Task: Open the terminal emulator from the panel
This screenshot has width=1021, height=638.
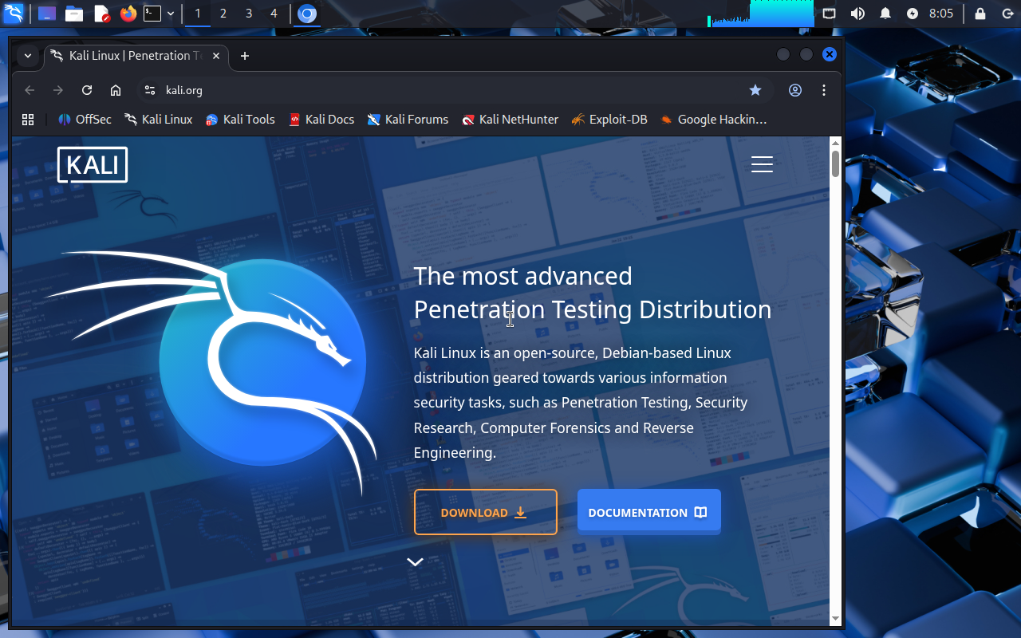Action: [152, 14]
